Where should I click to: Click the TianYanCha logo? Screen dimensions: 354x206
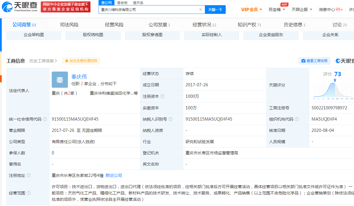22,7
